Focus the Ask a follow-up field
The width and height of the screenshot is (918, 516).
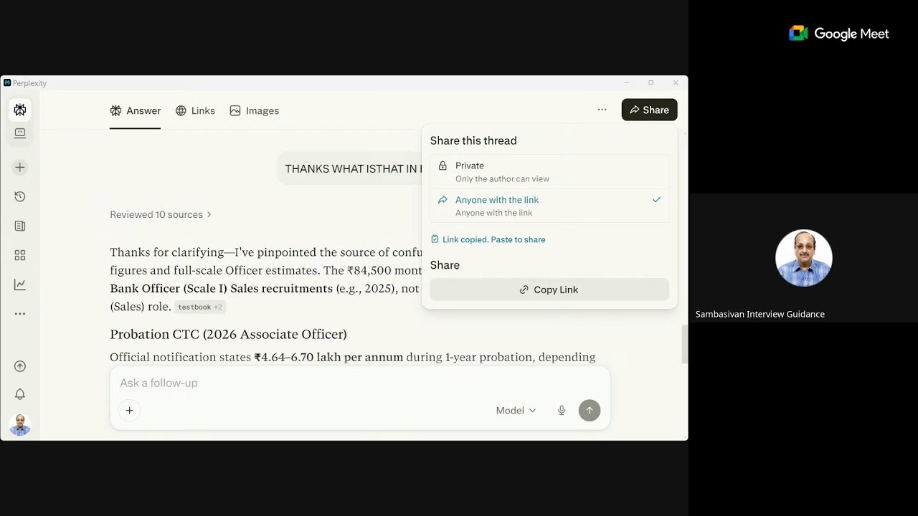point(359,383)
